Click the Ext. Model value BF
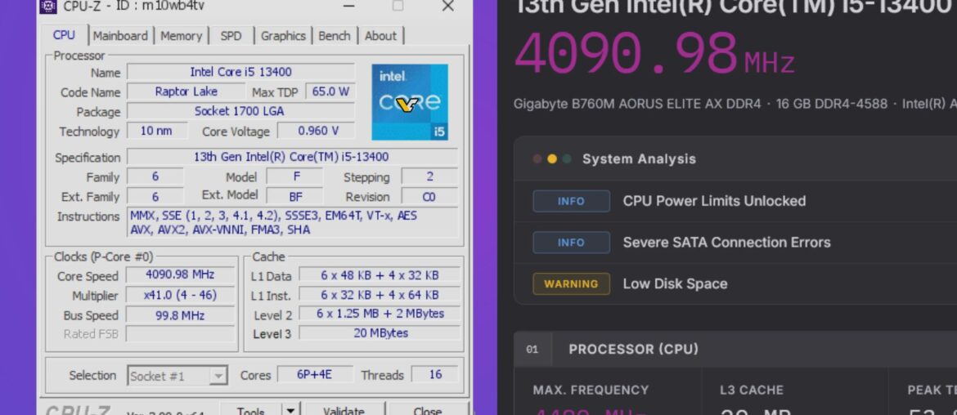This screenshot has width=957, height=415. [x=294, y=196]
